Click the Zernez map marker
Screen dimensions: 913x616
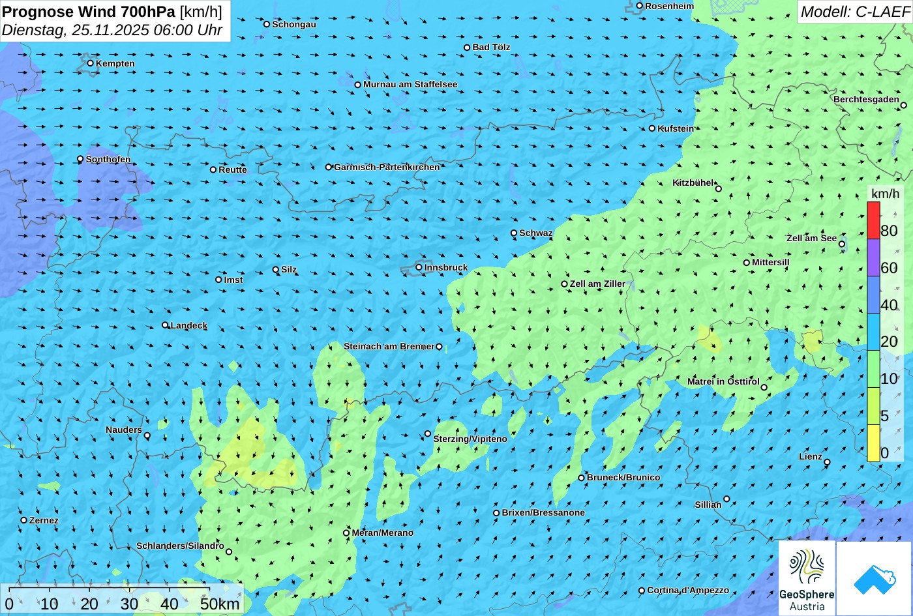click(24, 520)
